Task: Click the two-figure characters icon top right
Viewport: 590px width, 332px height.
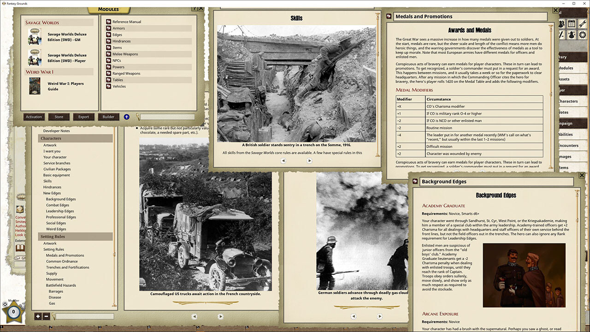Action: pyautogui.click(x=561, y=24)
